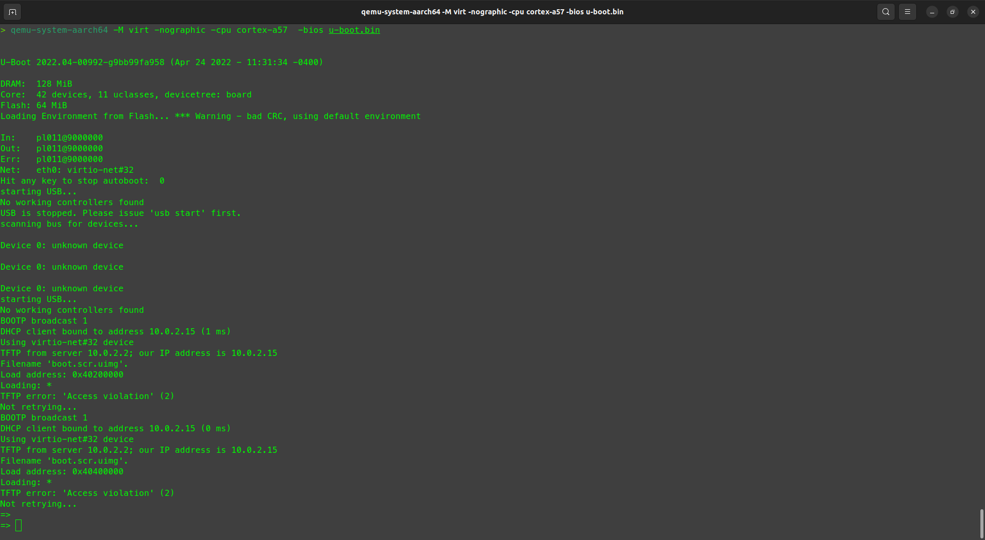Image resolution: width=985 pixels, height=540 pixels.
Task: Click the window title text
Action: (492, 12)
